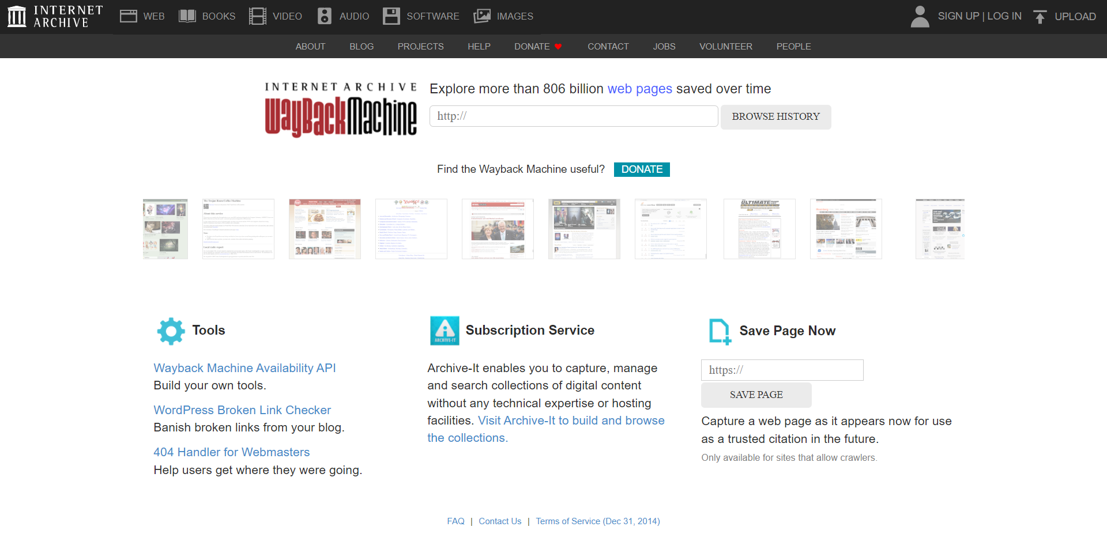Open the VOLUNTEER page
This screenshot has height=538, width=1107.
pyautogui.click(x=726, y=47)
